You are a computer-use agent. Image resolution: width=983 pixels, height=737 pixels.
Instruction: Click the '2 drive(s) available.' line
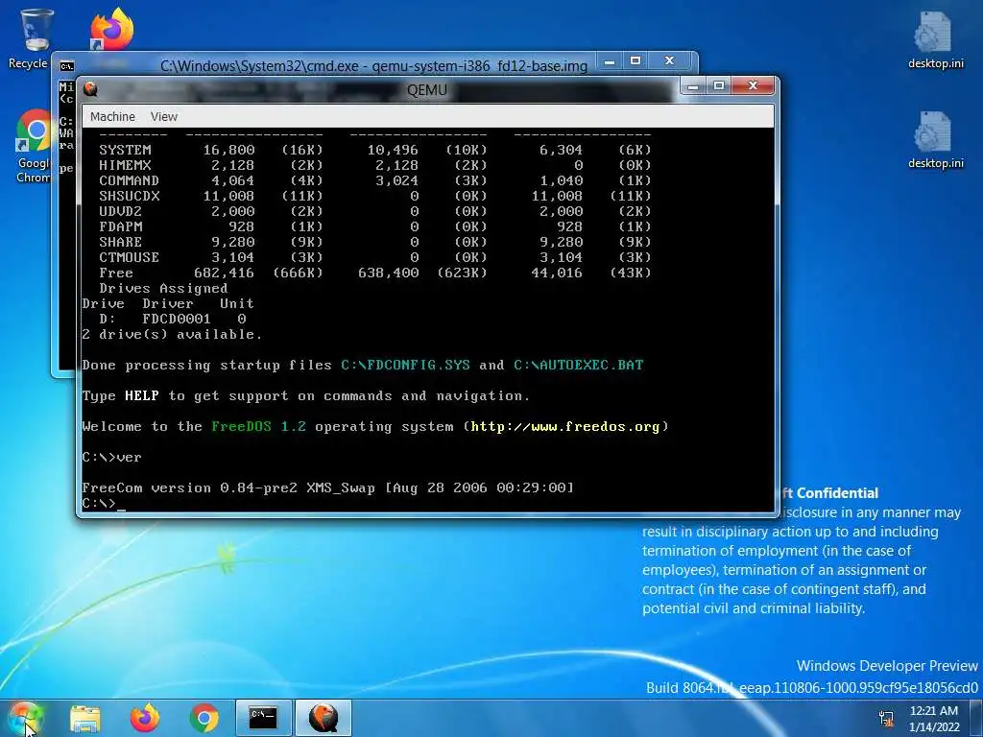pos(172,335)
